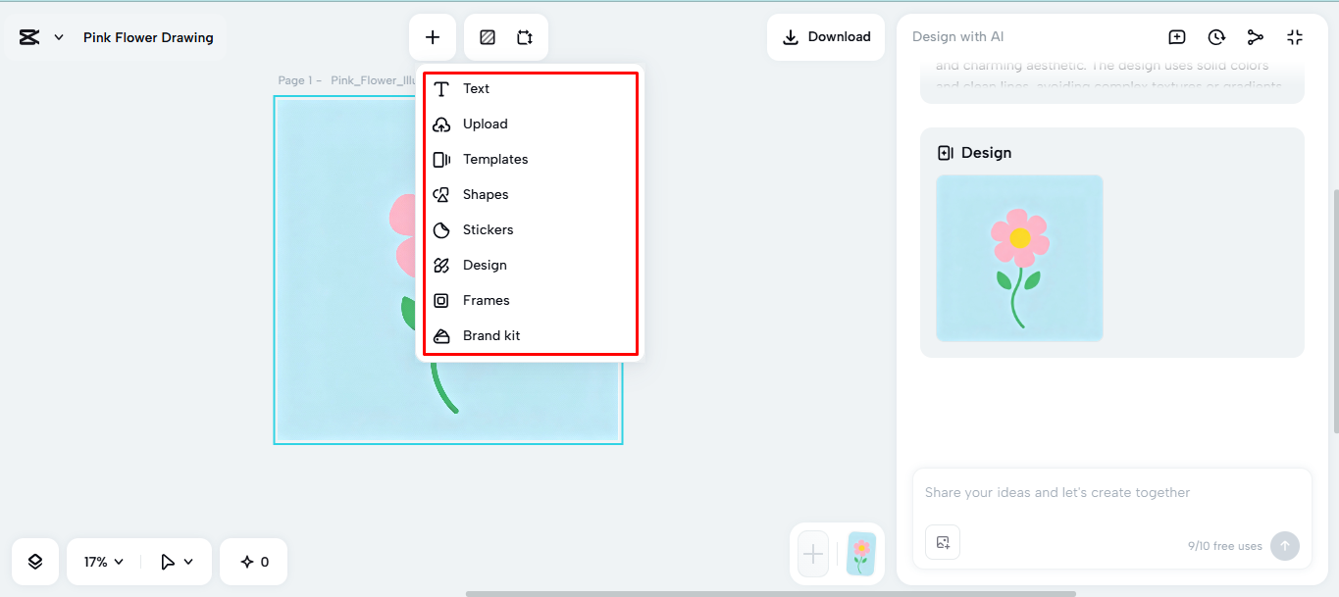Open the Brand kit
The height and width of the screenshot is (597, 1339).
pos(489,335)
